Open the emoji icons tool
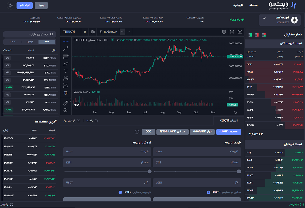This screenshot has height=208, width=305. tap(66, 93)
